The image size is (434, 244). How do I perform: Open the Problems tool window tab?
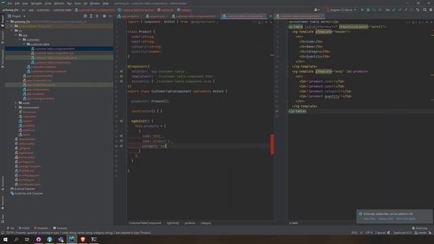tap(41, 228)
